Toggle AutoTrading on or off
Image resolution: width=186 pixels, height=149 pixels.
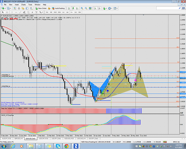(x=58, y=8)
